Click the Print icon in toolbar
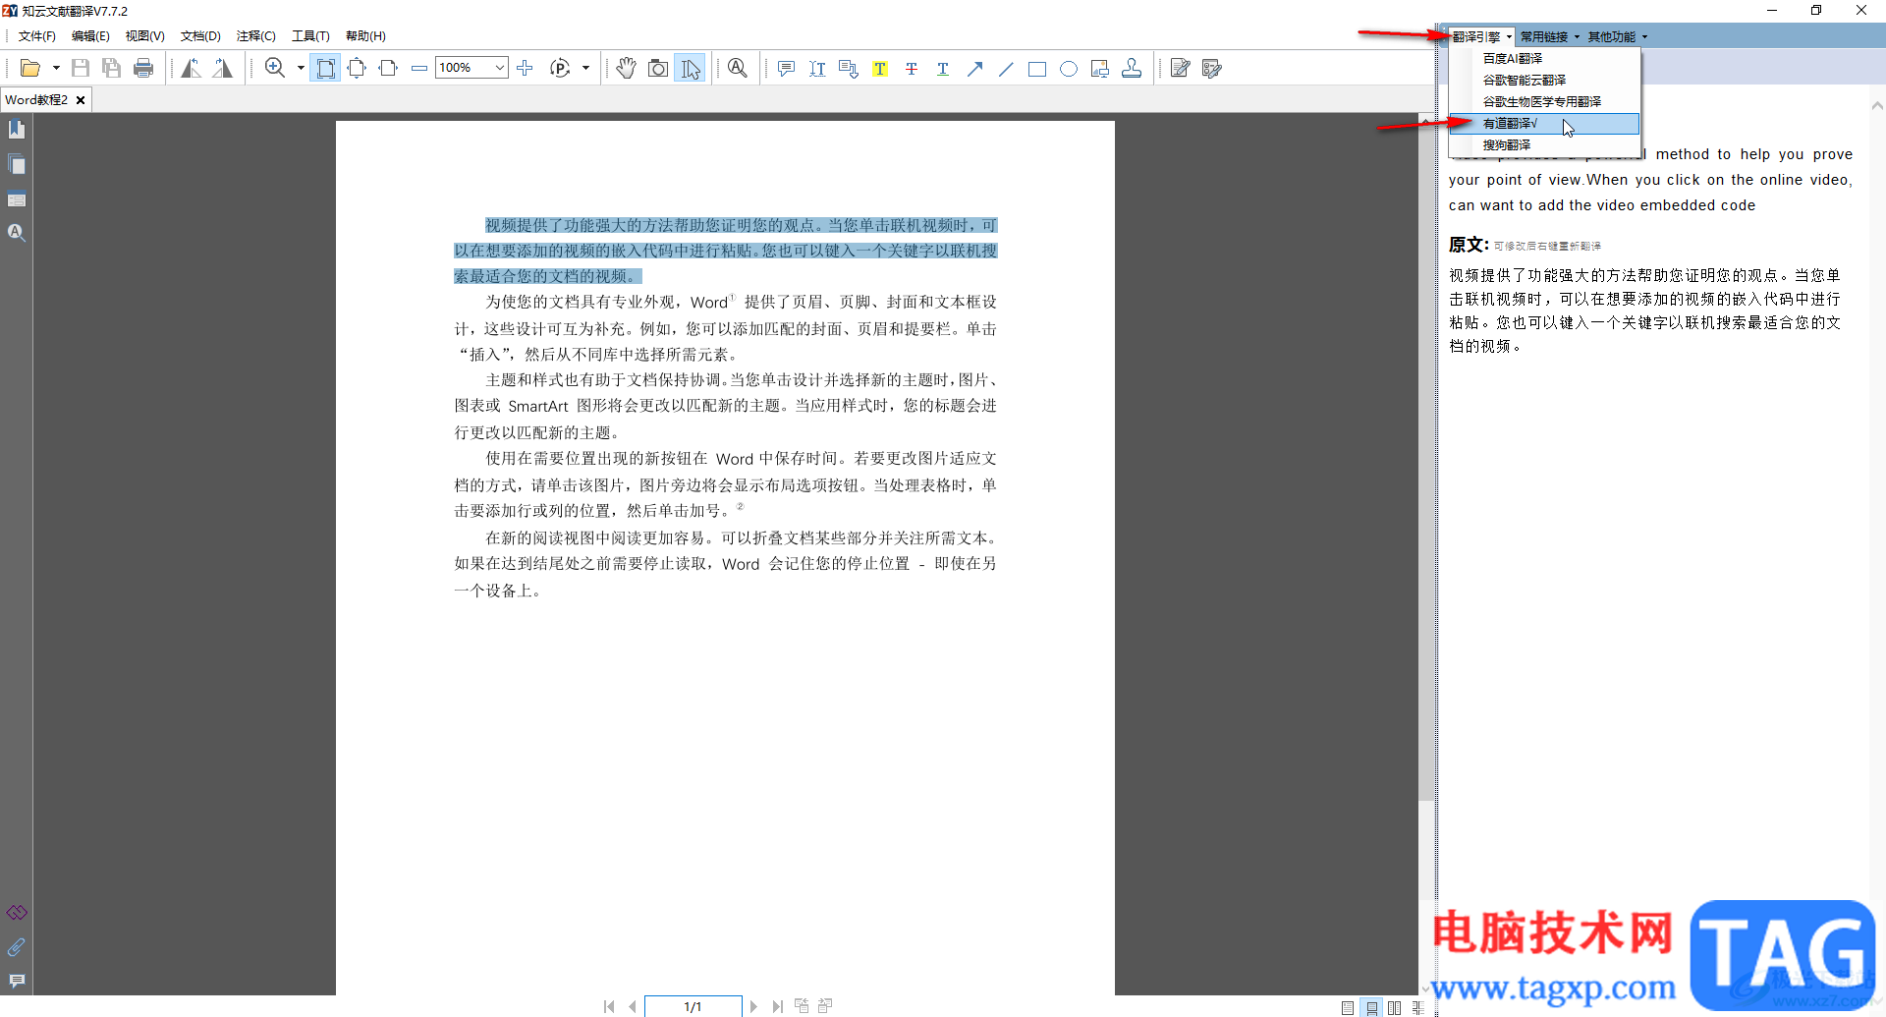 point(143,68)
